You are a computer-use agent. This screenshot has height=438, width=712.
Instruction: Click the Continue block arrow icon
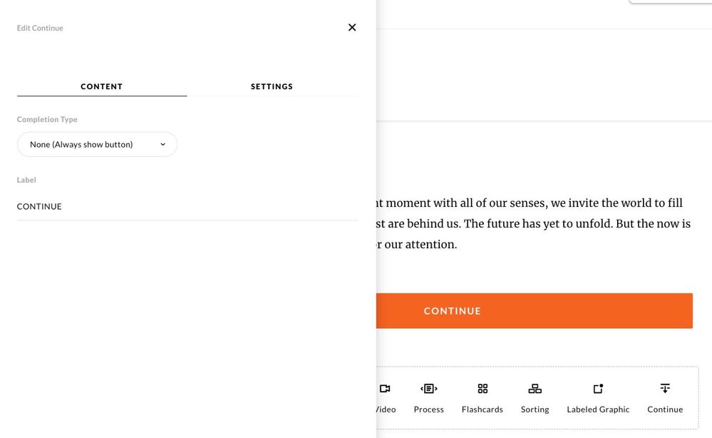pyautogui.click(x=665, y=389)
